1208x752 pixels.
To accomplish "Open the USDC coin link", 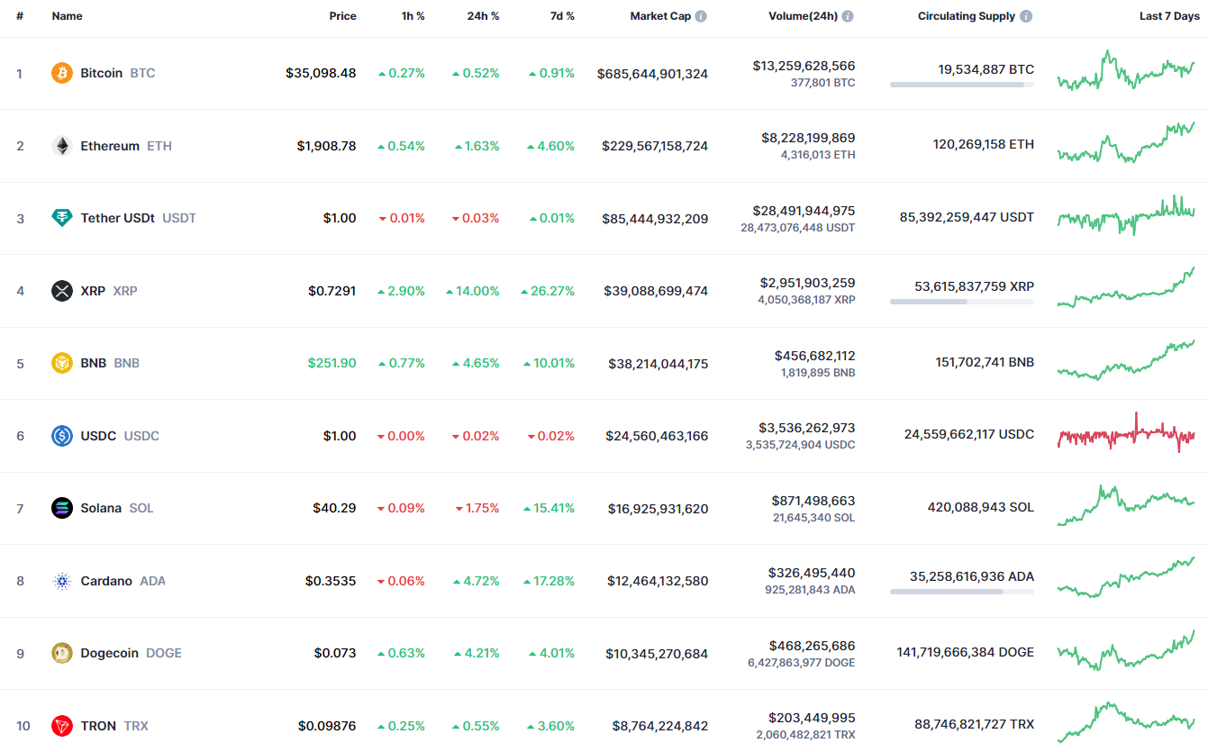I will pos(99,436).
